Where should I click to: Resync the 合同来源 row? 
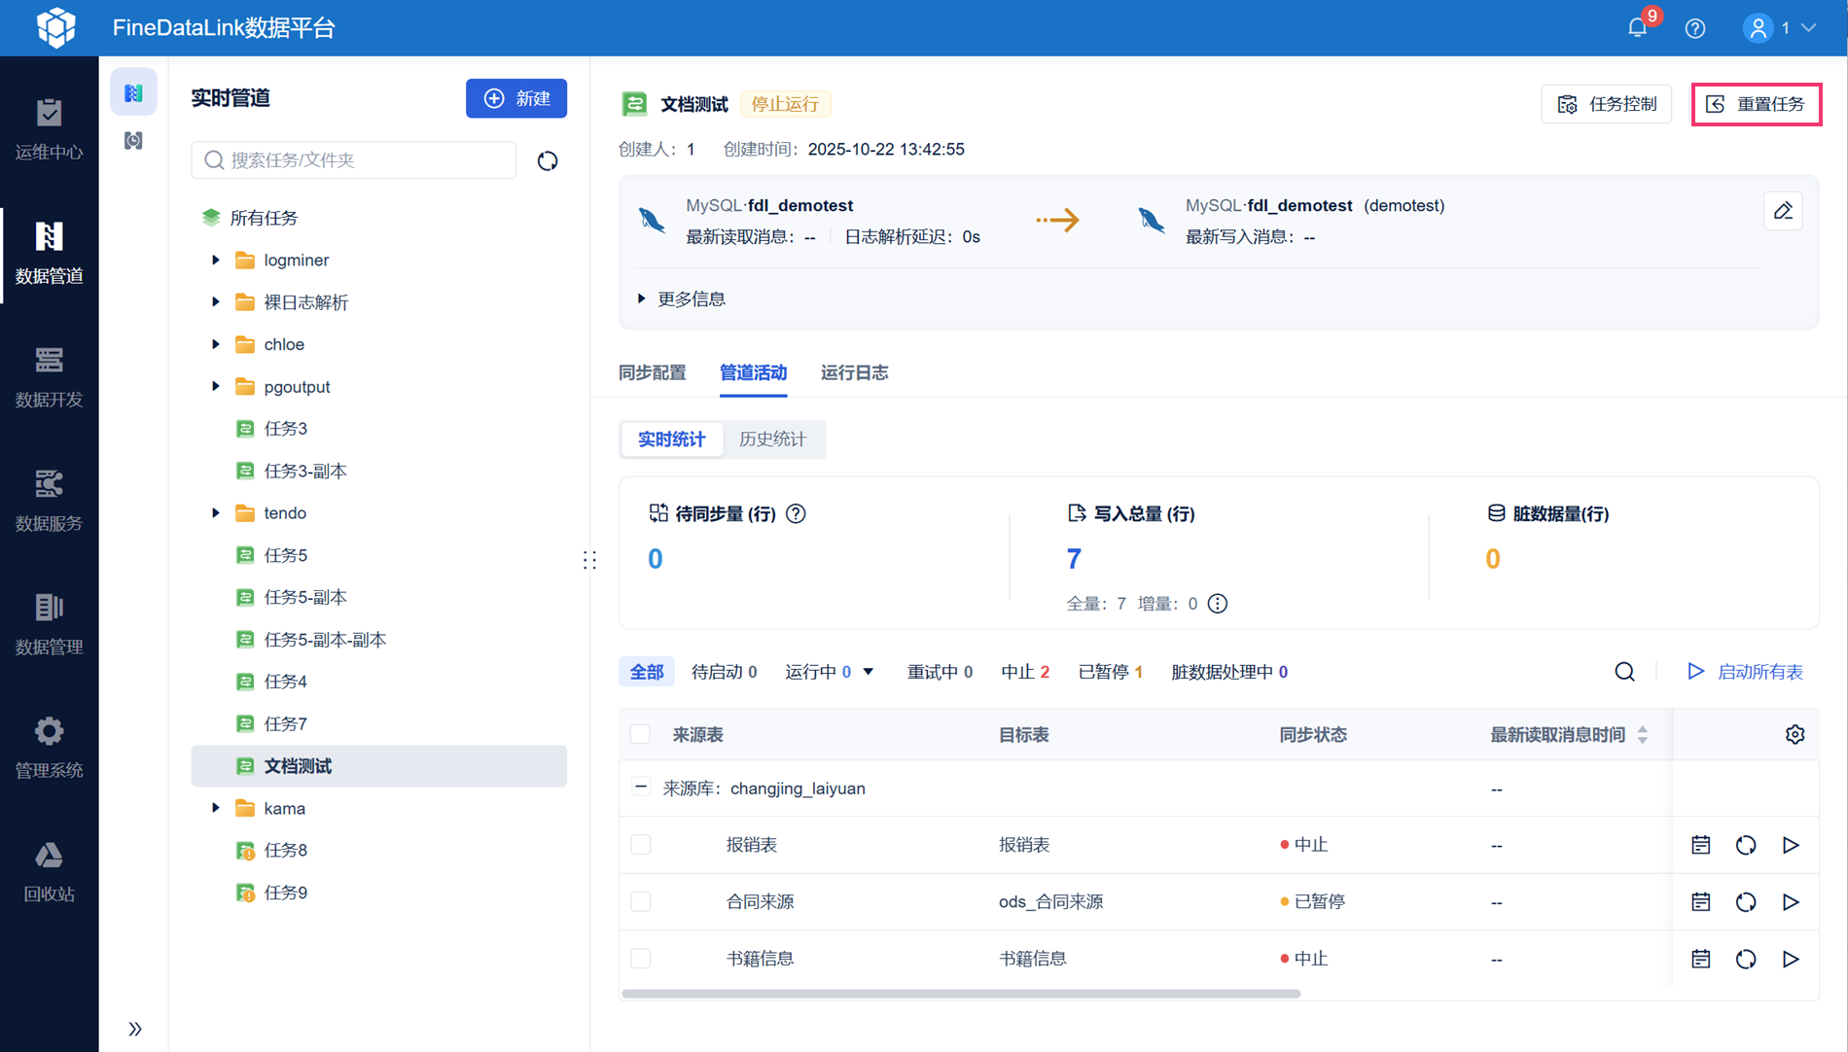pyautogui.click(x=1746, y=902)
